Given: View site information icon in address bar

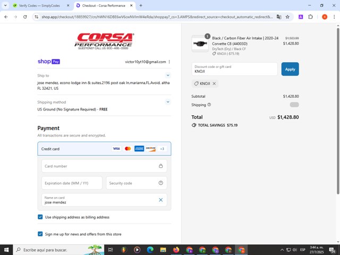Looking at the screenshot, I should [37, 17].
